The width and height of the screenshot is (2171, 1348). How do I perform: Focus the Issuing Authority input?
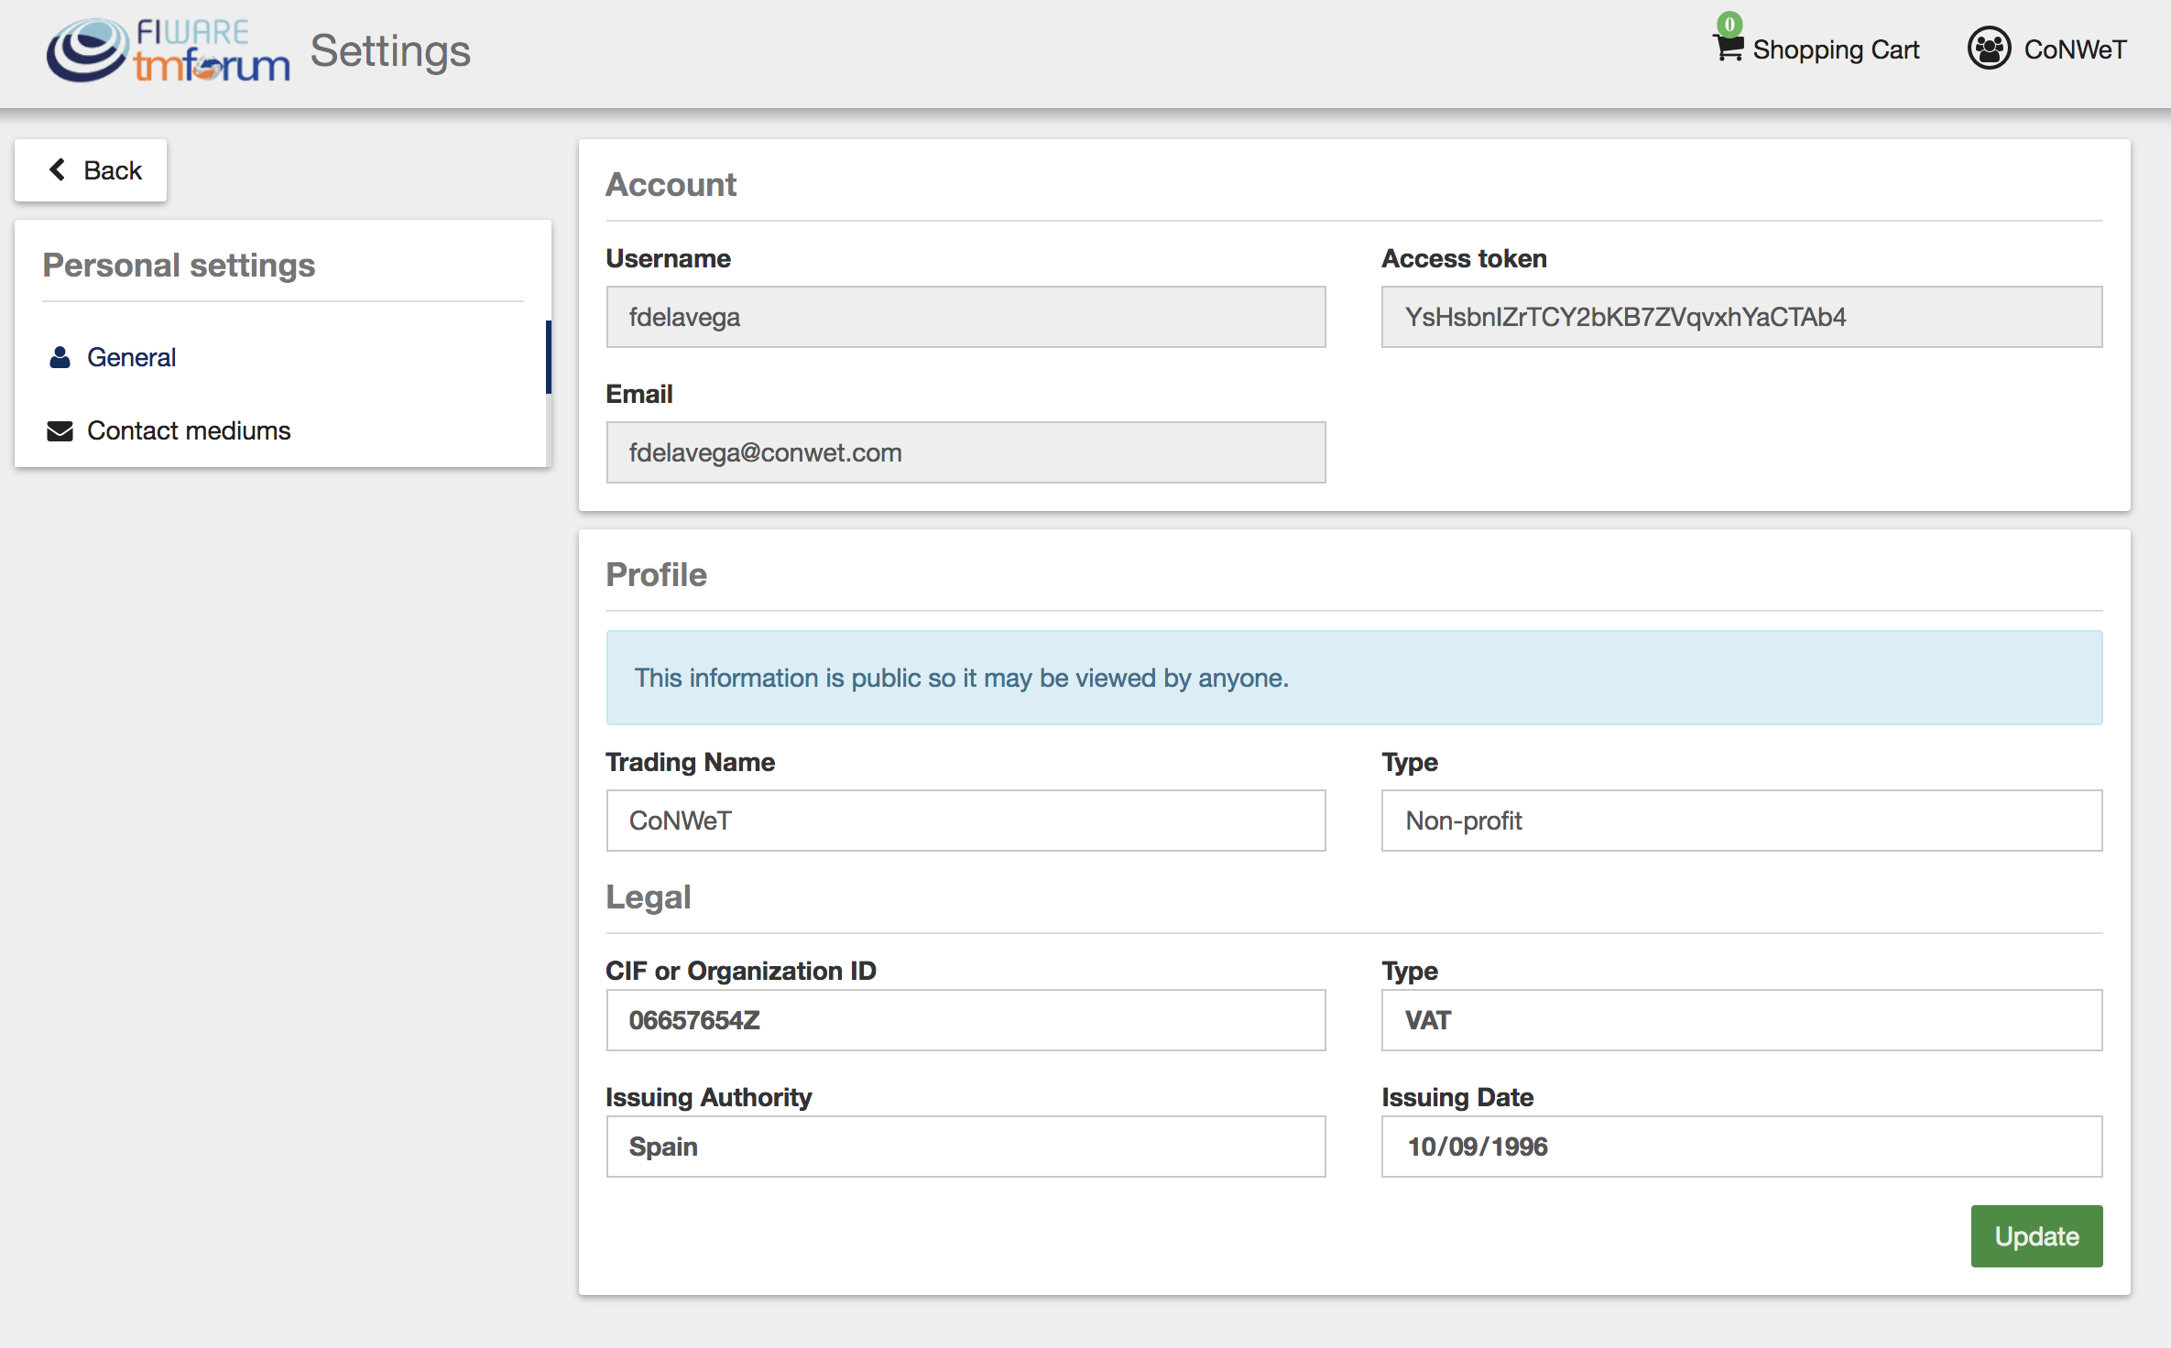click(x=965, y=1147)
